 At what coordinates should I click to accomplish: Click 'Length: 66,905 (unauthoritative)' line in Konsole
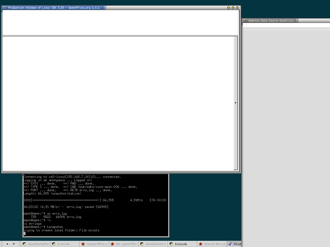tap(52, 193)
